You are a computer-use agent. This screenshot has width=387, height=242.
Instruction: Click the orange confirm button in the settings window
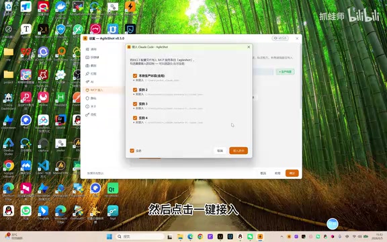(x=292, y=173)
